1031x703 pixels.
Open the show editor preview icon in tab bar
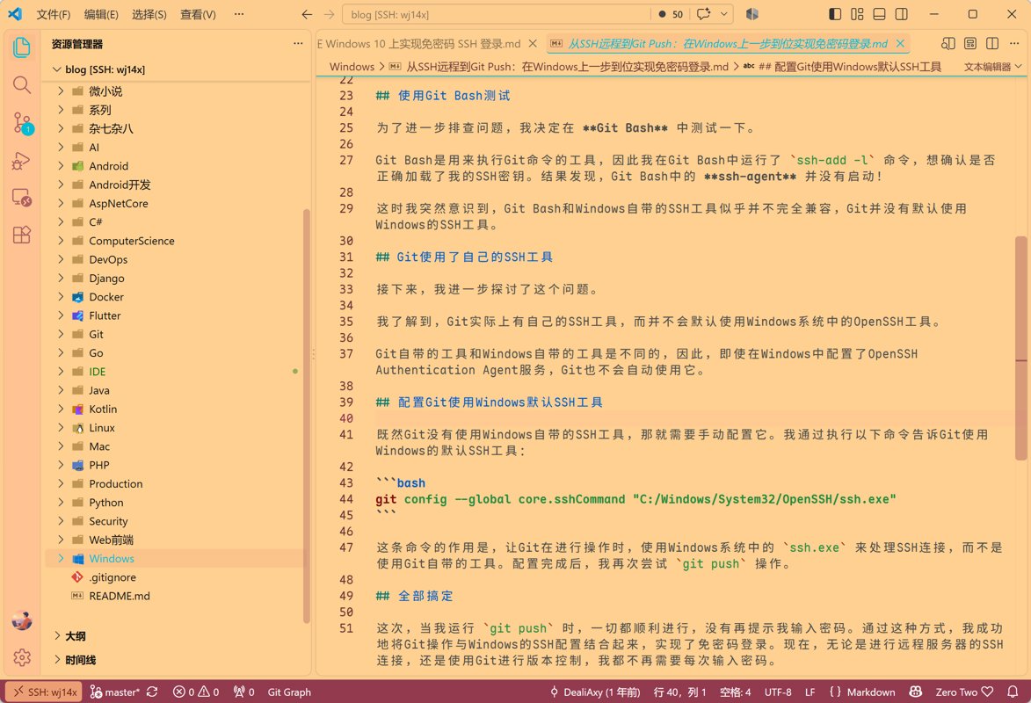click(x=970, y=43)
